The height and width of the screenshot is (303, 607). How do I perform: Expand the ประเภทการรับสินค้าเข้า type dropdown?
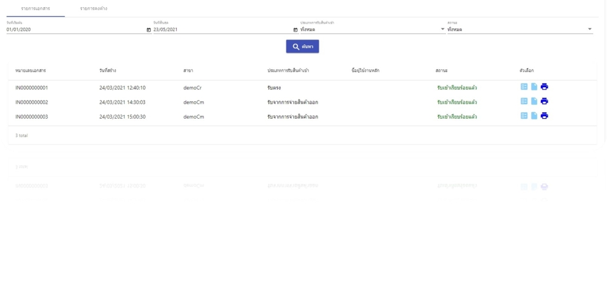[x=443, y=29]
